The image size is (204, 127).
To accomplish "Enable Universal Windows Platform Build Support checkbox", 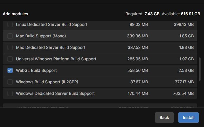I will (10, 59).
